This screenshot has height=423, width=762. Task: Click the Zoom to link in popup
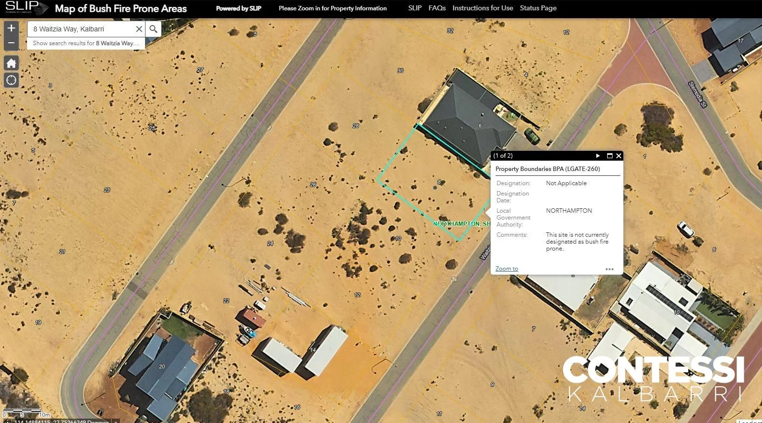[x=506, y=268]
